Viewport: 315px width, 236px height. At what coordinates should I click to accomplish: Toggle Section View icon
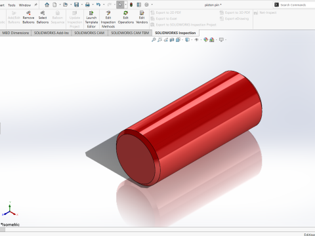[x=172, y=40]
